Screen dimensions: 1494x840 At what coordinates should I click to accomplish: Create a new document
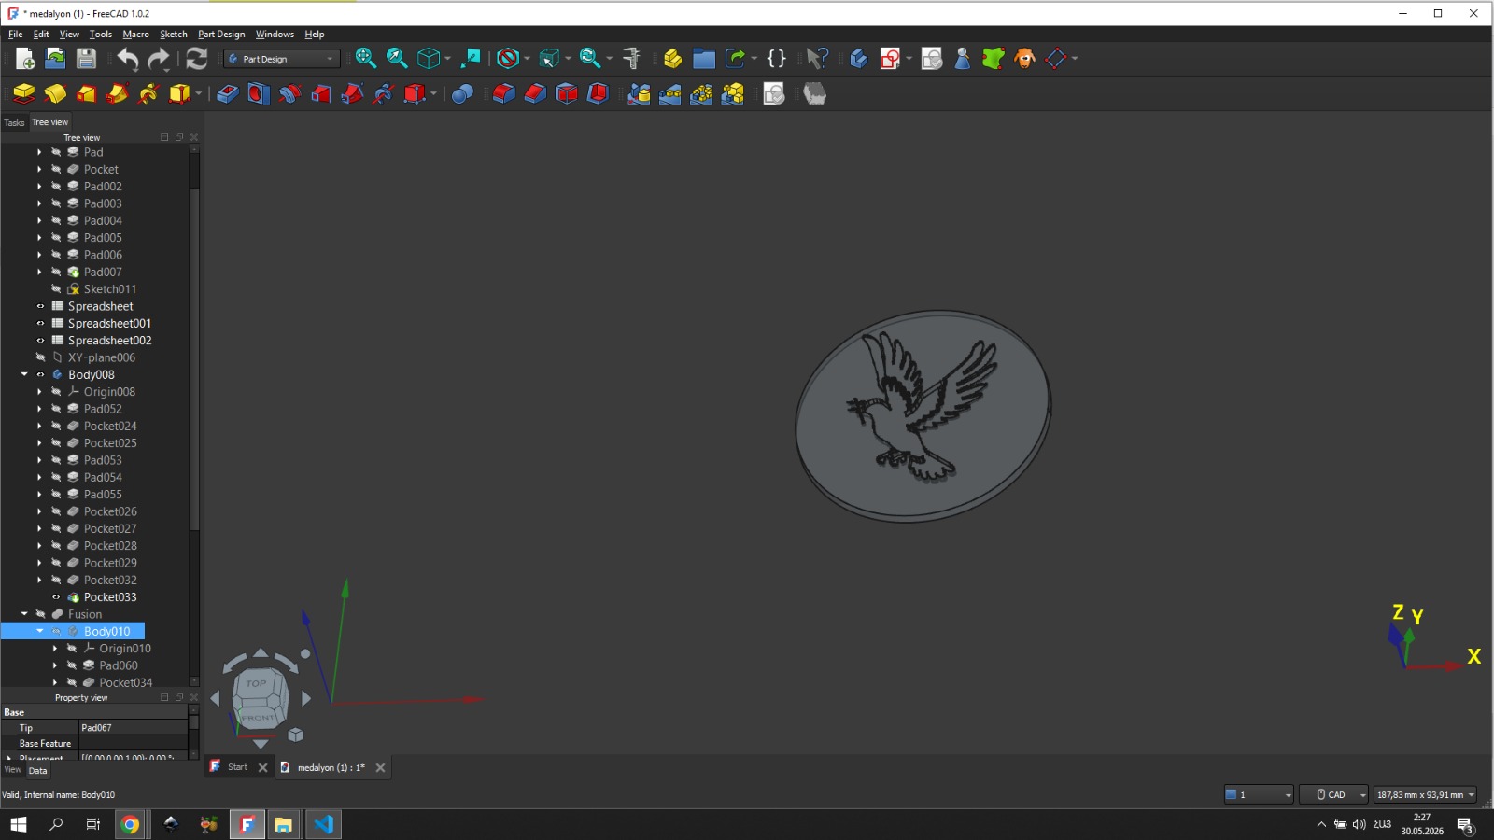click(25, 59)
